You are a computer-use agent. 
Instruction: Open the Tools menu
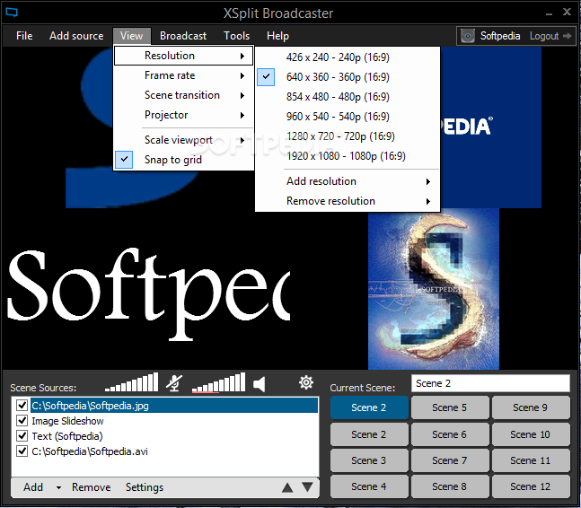[236, 36]
